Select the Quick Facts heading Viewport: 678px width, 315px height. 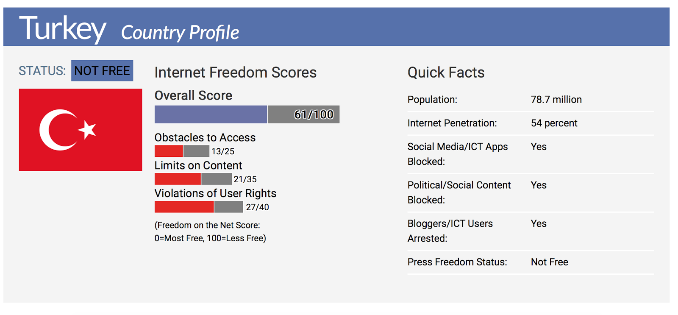(x=446, y=72)
